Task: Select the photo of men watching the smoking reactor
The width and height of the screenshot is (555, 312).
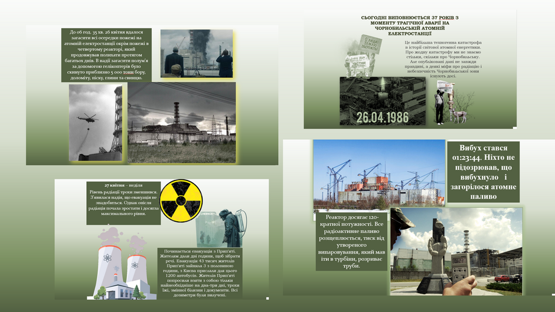Action: (x=197, y=54)
